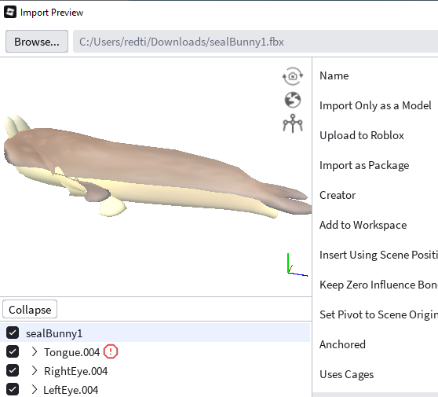This screenshot has height=397, width=438.
Task: Click the Name property label
Action: 334,75
